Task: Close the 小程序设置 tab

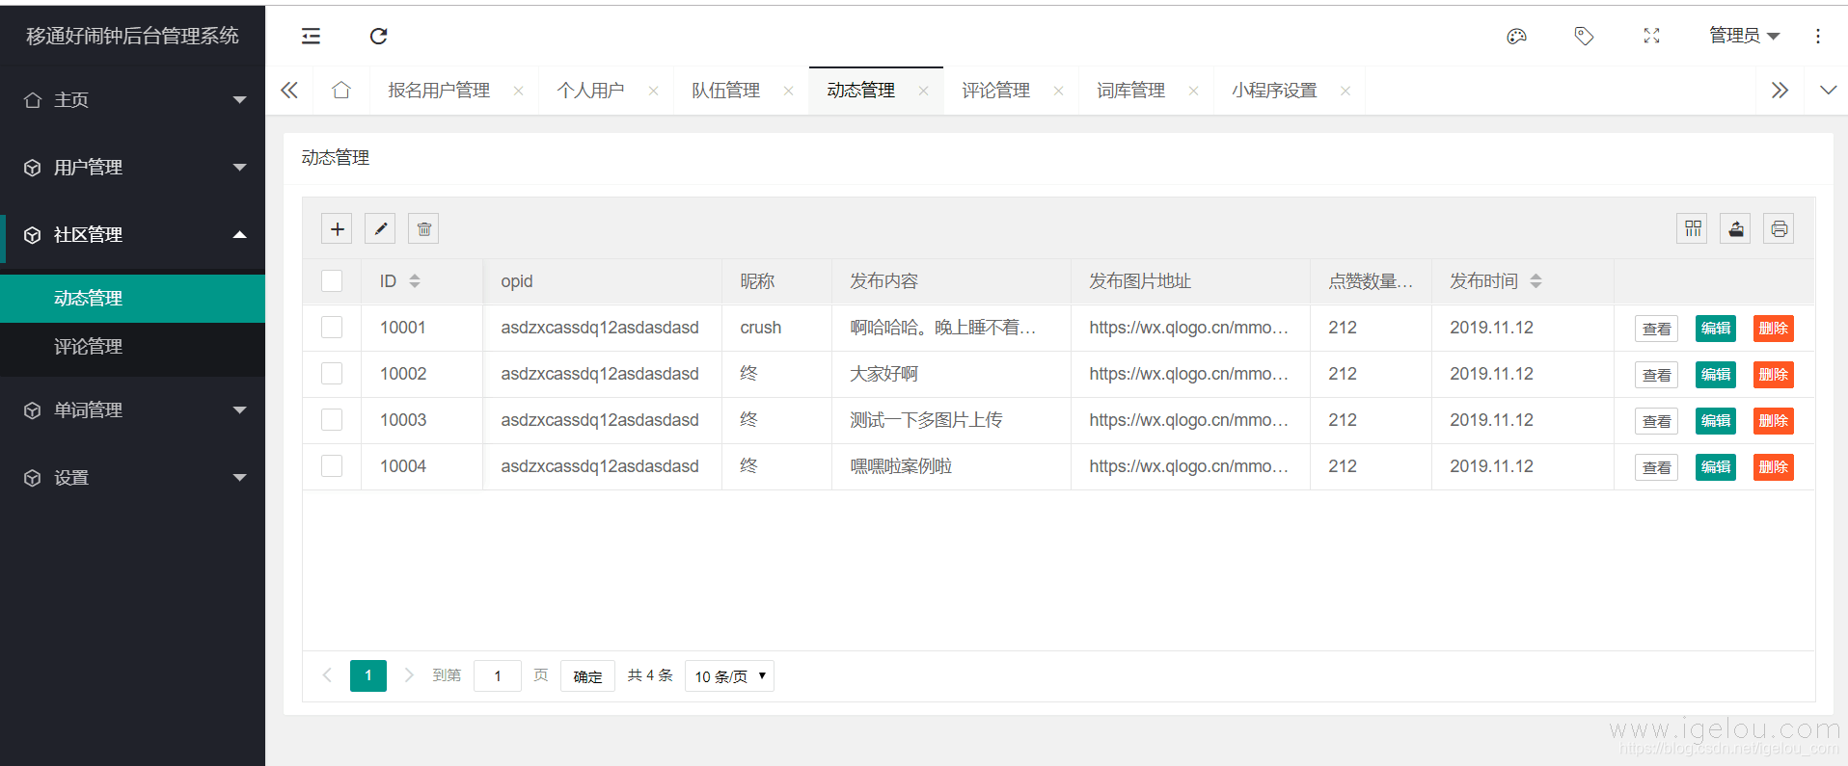Action: (x=1345, y=91)
